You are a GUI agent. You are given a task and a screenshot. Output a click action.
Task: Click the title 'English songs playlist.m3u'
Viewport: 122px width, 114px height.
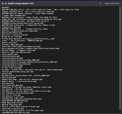pos(21,3)
